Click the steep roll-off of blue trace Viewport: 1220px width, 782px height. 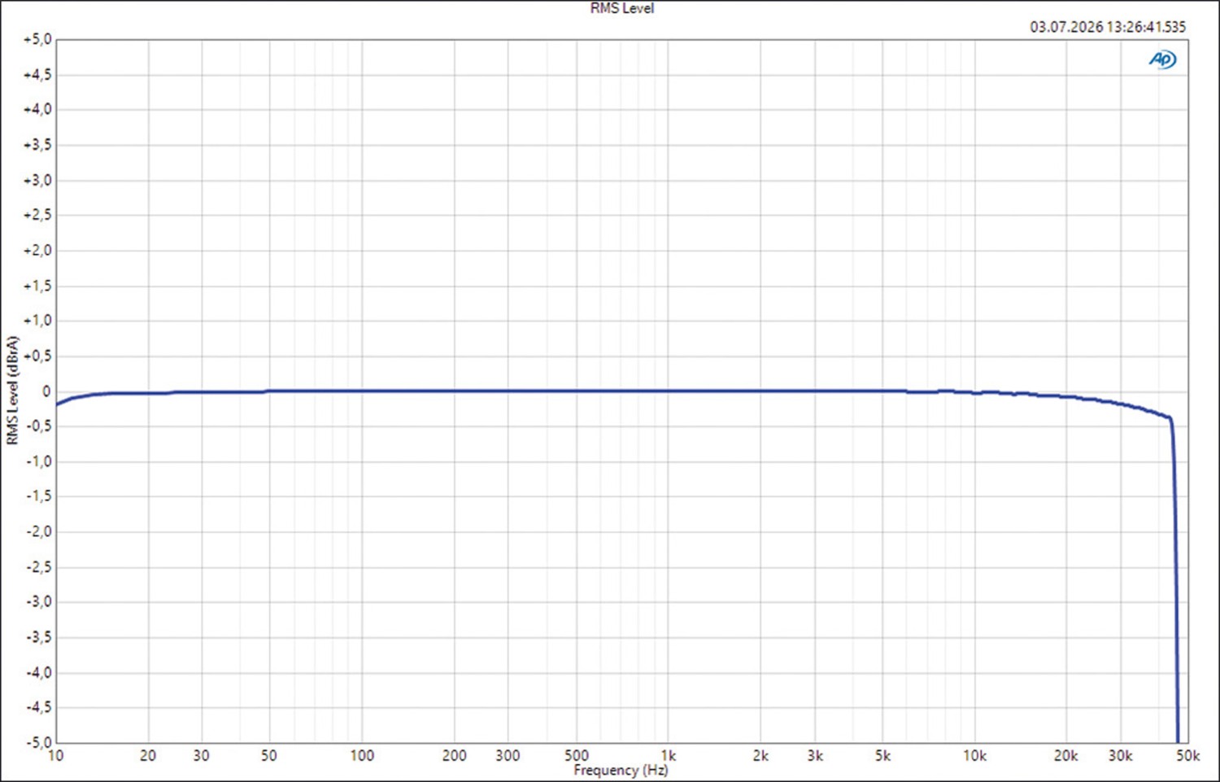pyautogui.click(x=1175, y=570)
